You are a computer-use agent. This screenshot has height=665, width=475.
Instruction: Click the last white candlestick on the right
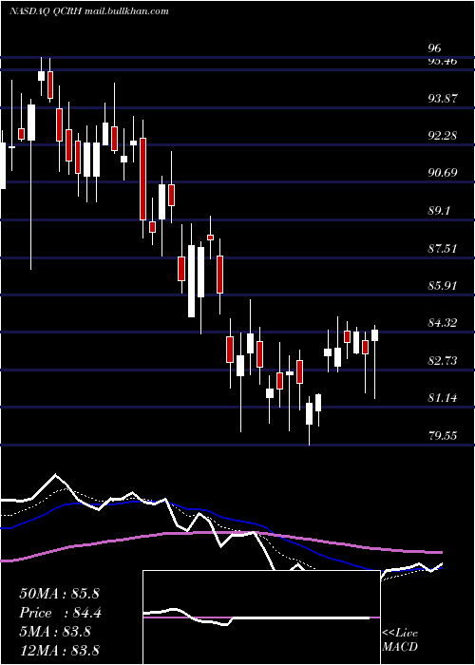point(375,335)
